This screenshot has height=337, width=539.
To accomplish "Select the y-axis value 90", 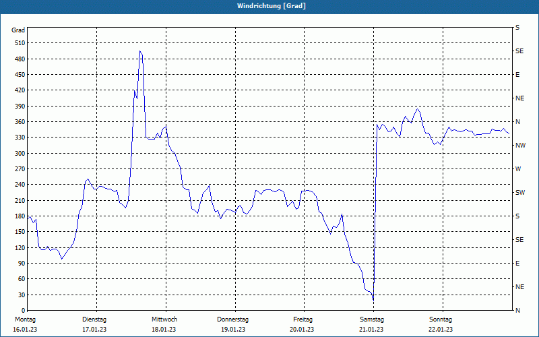I will (x=22, y=264).
